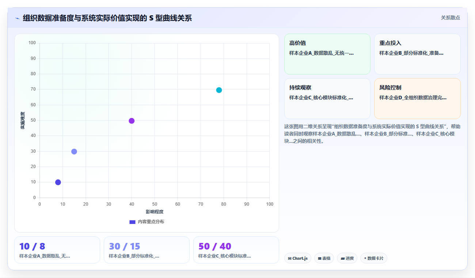The height and width of the screenshot is (278, 475).
Task: Select the 数据卡片 tag chip
Action: pos(374,258)
